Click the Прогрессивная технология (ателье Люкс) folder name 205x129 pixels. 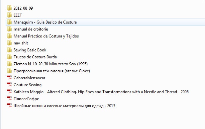[x=52, y=71]
